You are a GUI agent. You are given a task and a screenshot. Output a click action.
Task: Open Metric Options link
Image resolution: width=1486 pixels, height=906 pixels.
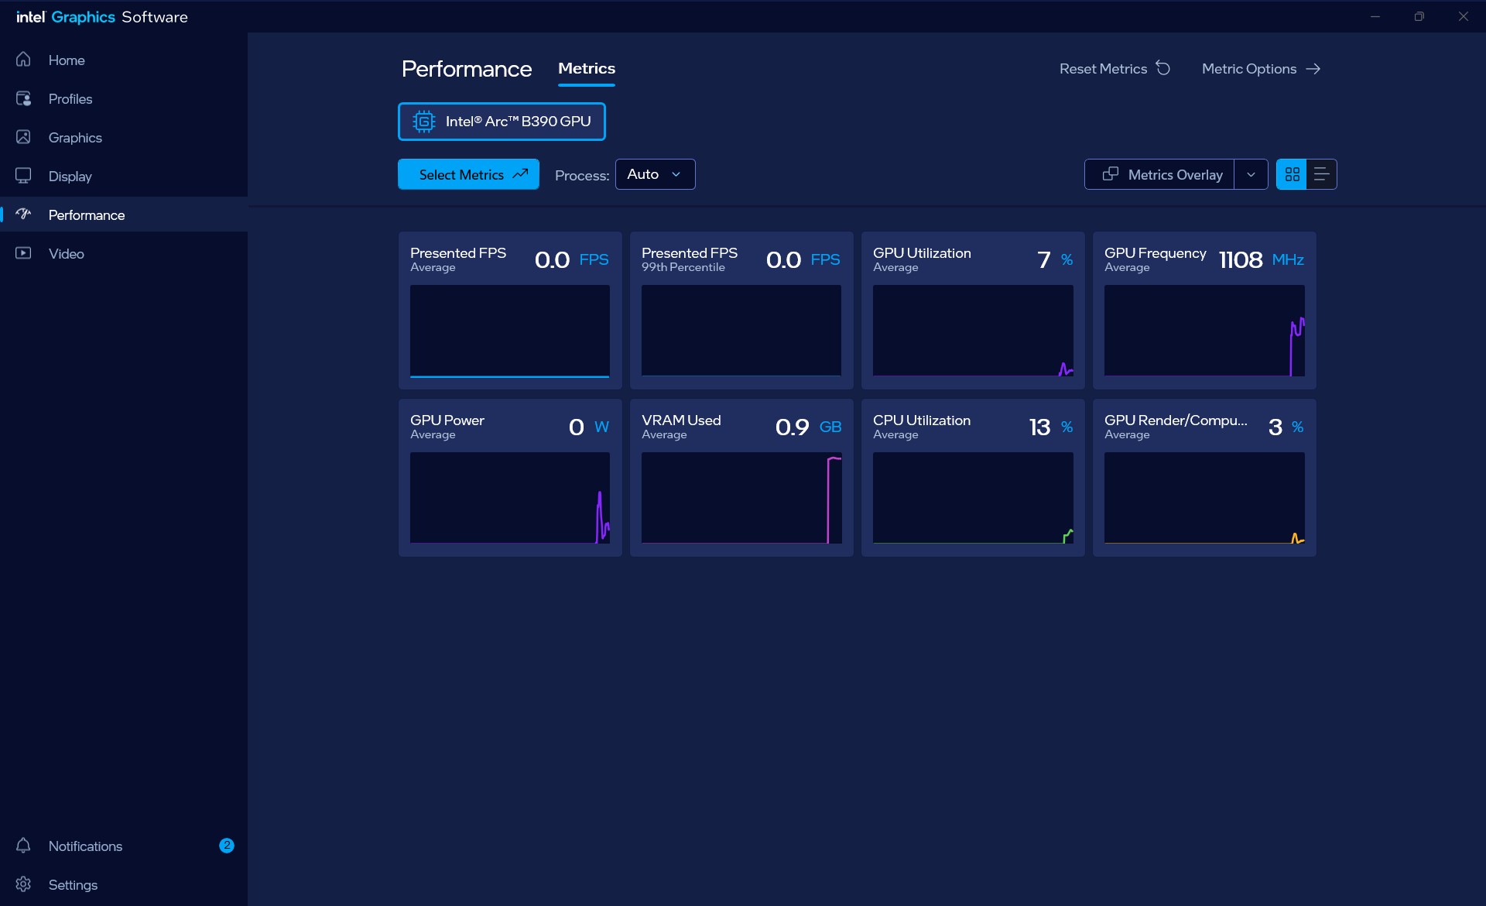(1262, 69)
